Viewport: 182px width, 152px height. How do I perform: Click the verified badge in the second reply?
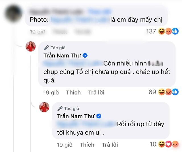99,116
